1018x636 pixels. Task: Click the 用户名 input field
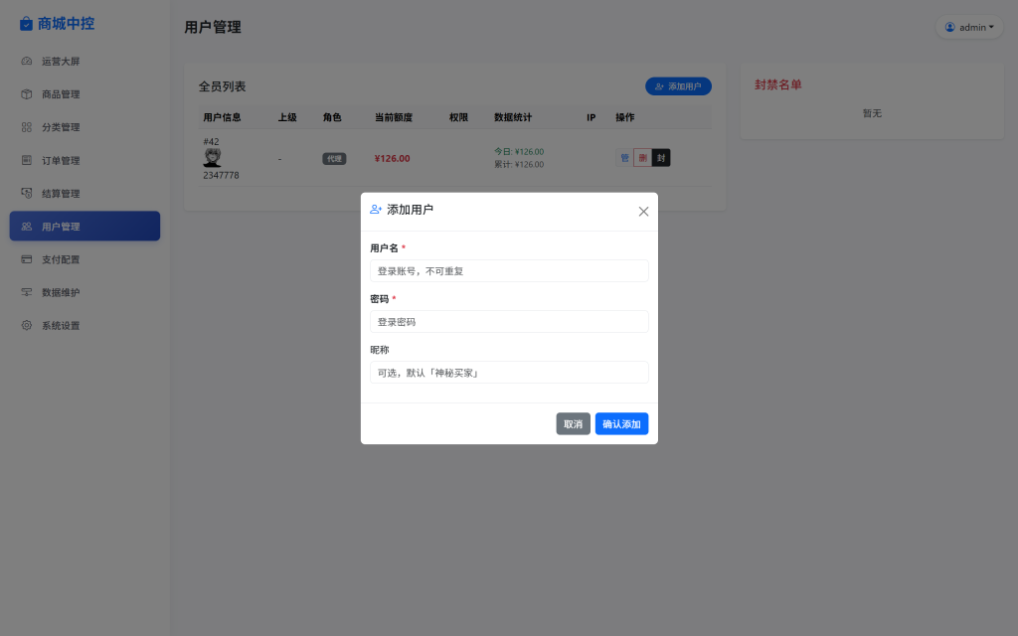(x=509, y=270)
